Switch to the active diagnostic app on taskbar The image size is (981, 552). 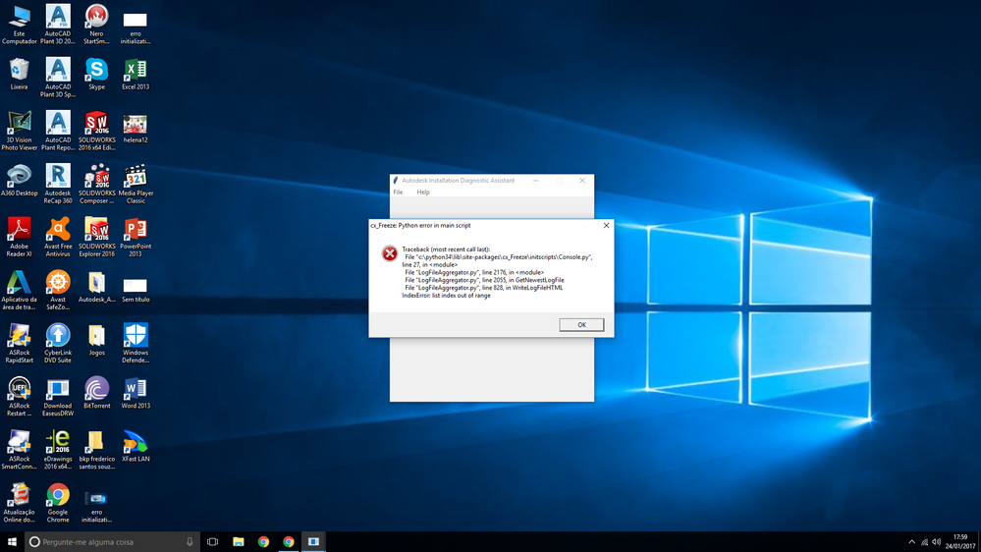coord(313,541)
